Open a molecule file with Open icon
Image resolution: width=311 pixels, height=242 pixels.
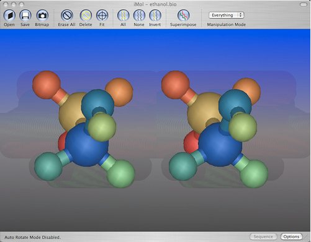click(9, 15)
